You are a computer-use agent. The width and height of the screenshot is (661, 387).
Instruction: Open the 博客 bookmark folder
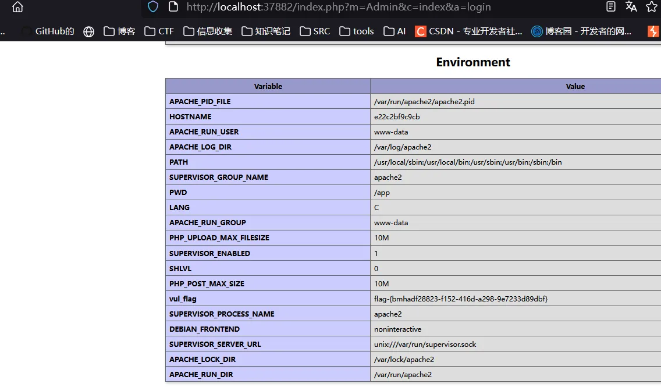[119, 31]
